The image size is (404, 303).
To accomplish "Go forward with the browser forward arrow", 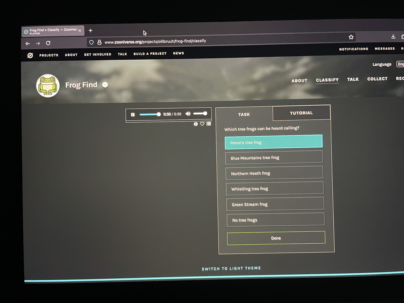I will [38, 43].
